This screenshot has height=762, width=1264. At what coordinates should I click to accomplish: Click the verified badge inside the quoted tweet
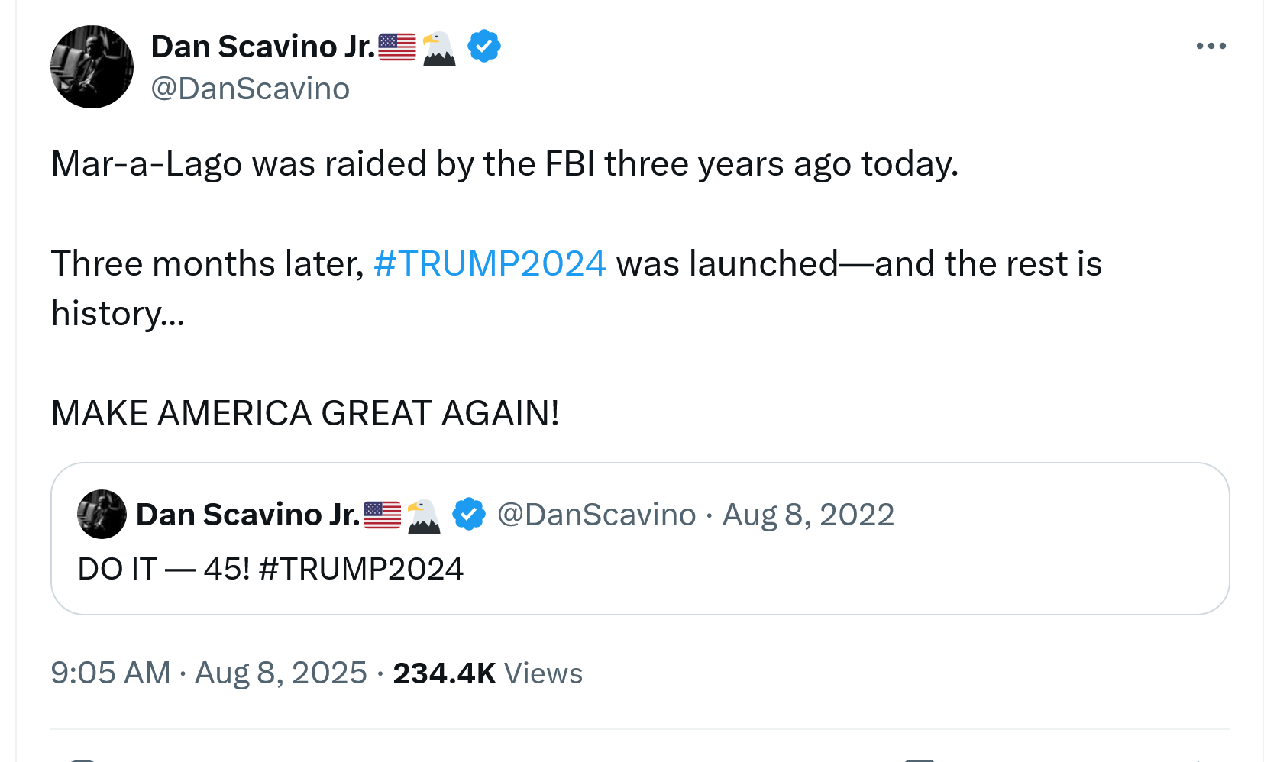coord(468,515)
